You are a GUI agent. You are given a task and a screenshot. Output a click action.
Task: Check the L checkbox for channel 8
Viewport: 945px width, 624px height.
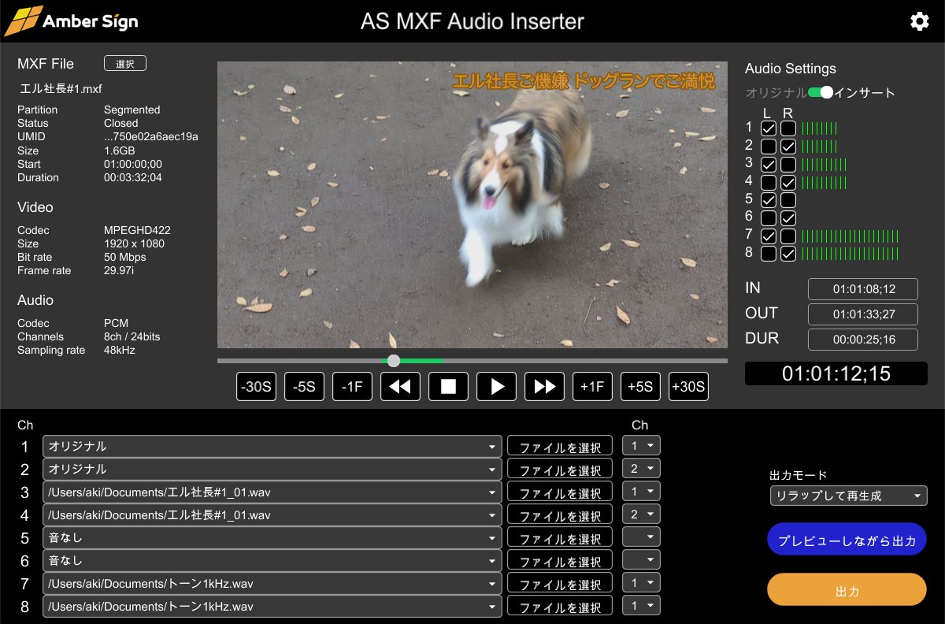(x=769, y=254)
